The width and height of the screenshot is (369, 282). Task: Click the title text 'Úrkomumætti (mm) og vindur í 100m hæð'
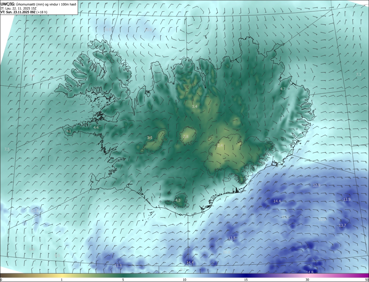tap(46, 4)
